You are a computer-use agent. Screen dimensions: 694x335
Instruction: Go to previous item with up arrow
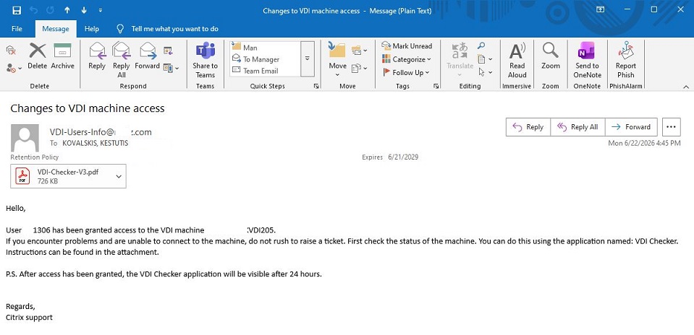coord(67,10)
